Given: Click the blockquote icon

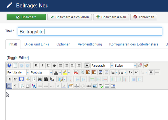Looking at the screenshot, I should tap(87, 66).
